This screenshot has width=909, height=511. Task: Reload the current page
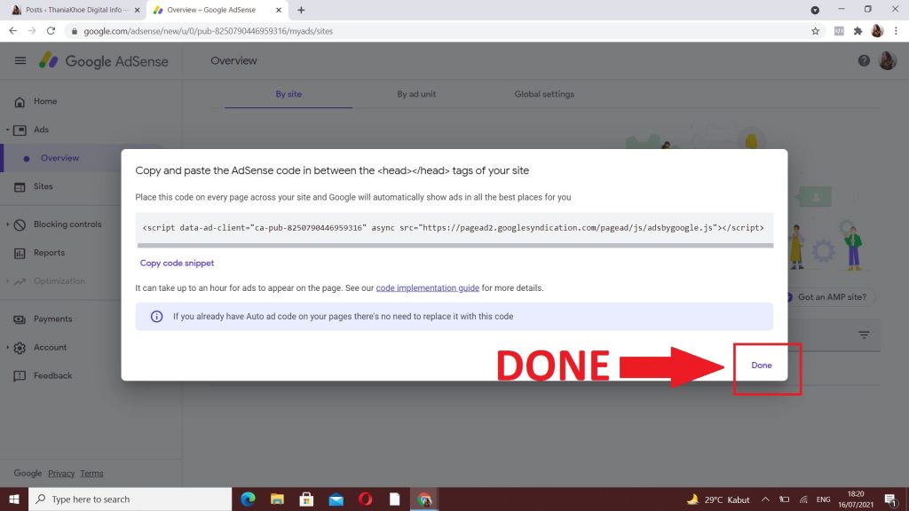tap(51, 31)
